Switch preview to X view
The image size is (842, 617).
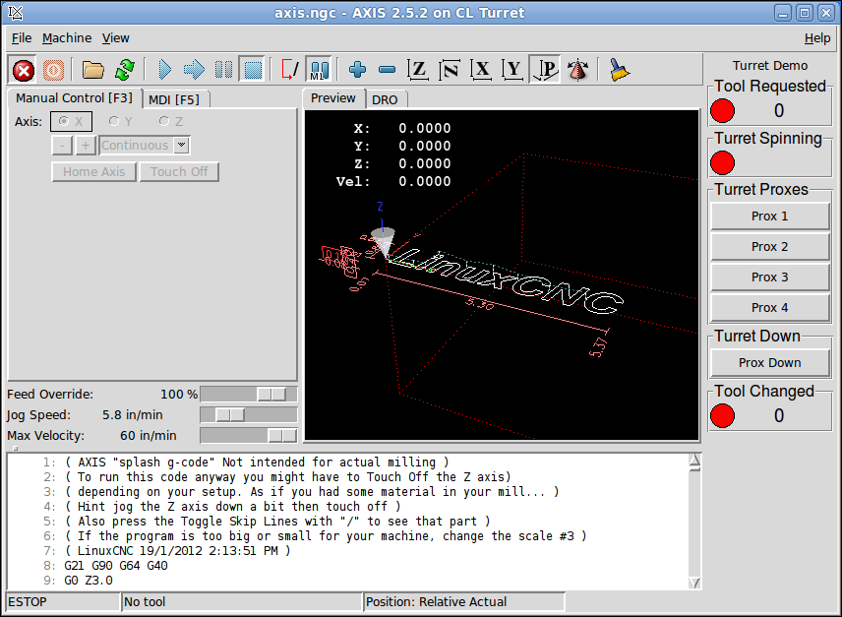pos(481,70)
